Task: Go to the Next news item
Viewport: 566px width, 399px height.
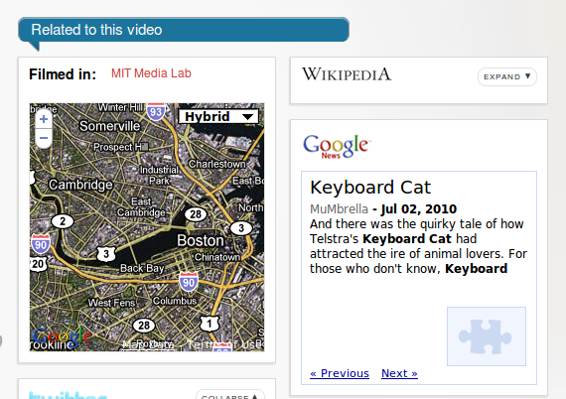Action: pos(399,373)
